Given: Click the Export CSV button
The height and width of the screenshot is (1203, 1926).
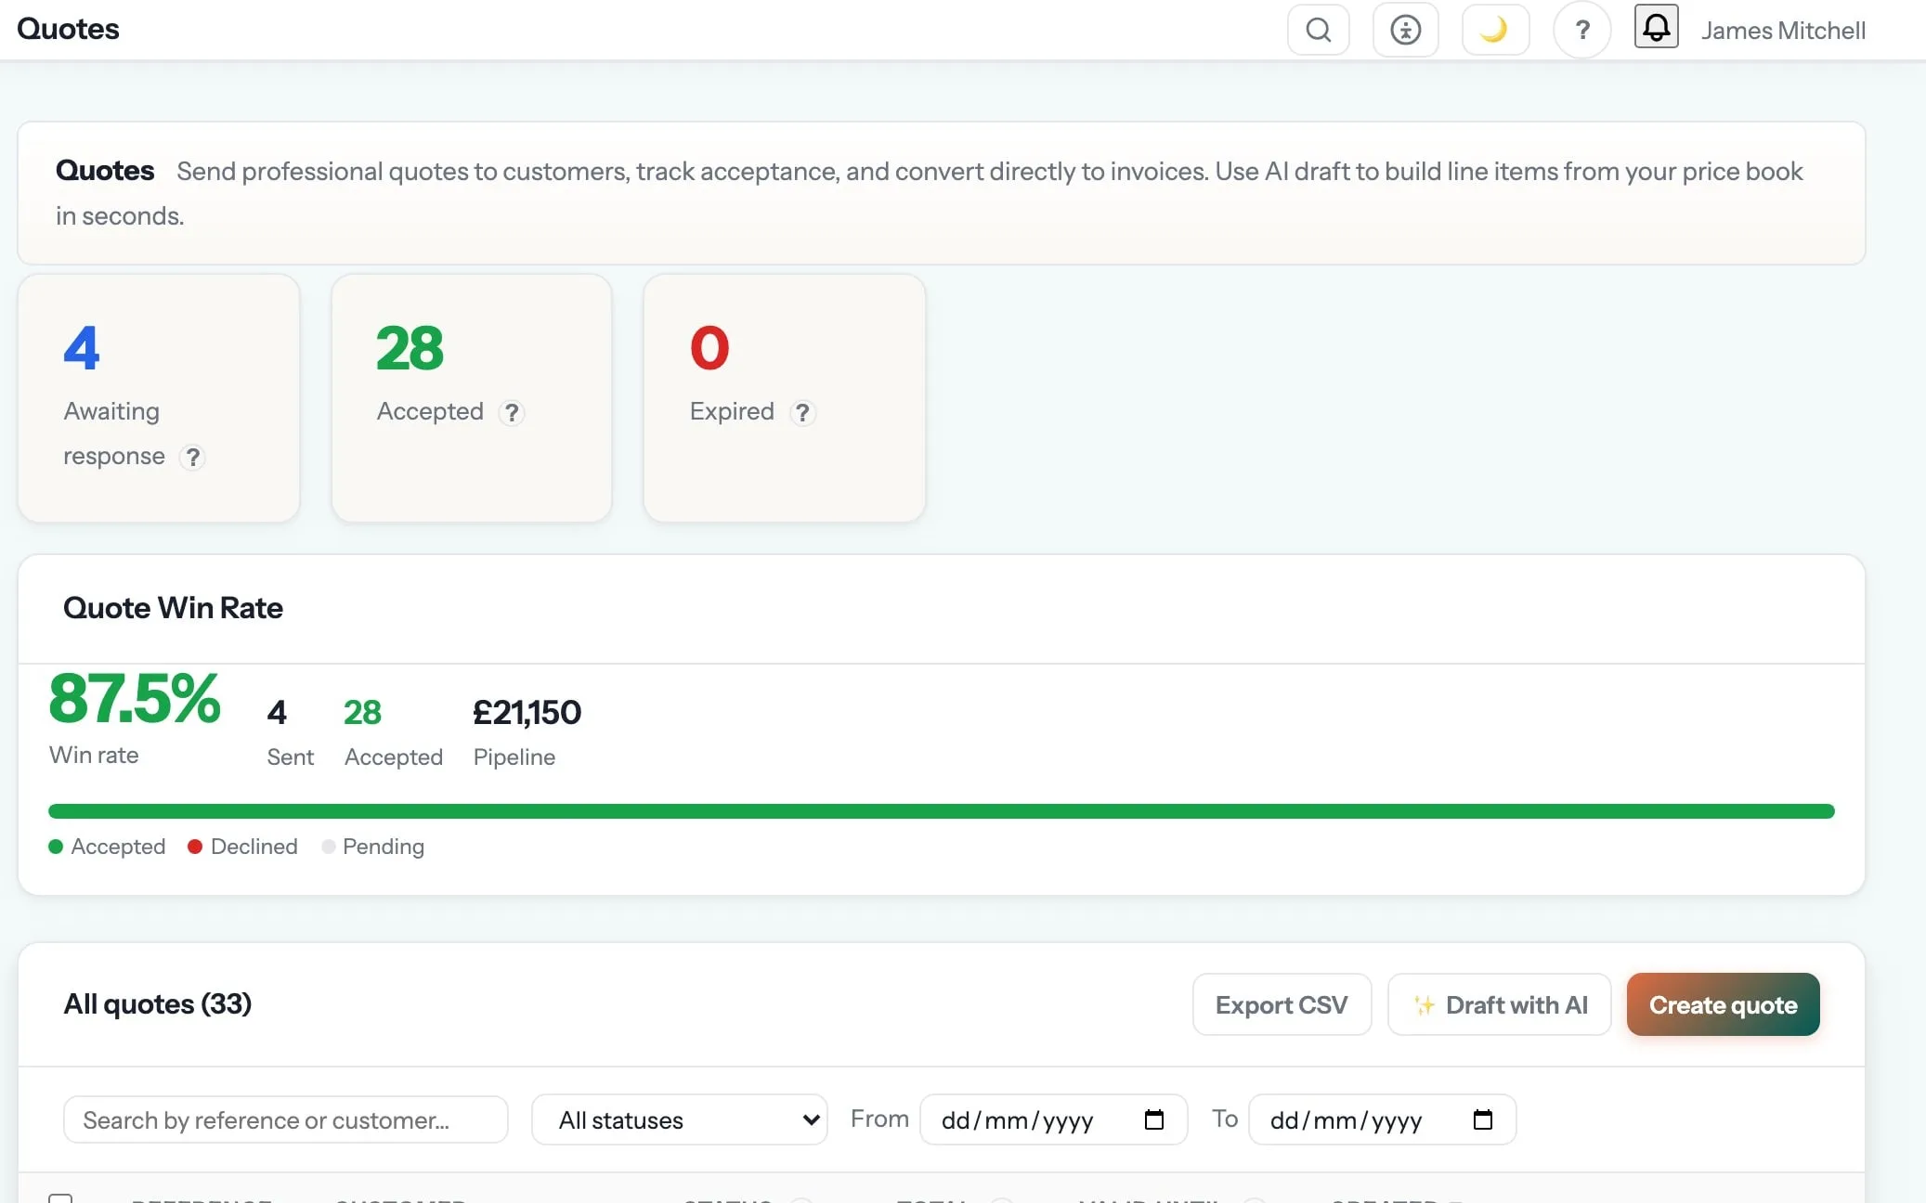Looking at the screenshot, I should (x=1282, y=1004).
